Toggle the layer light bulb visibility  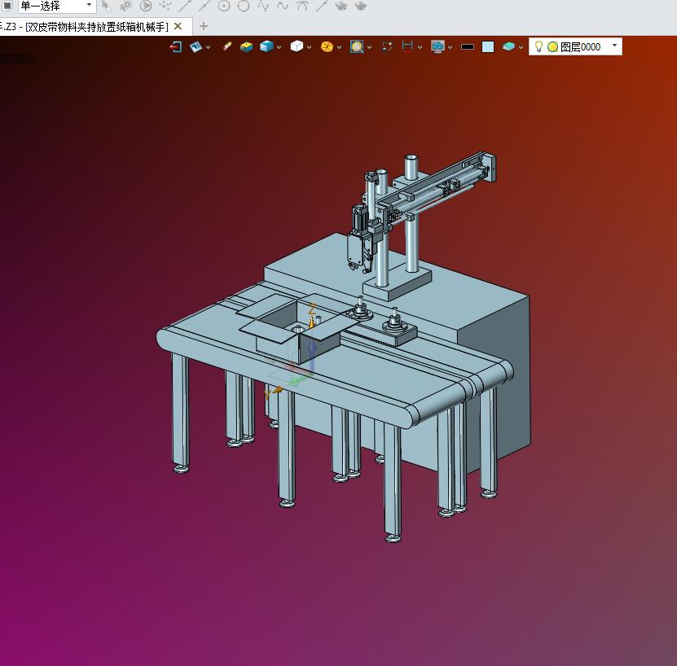pyautogui.click(x=539, y=46)
